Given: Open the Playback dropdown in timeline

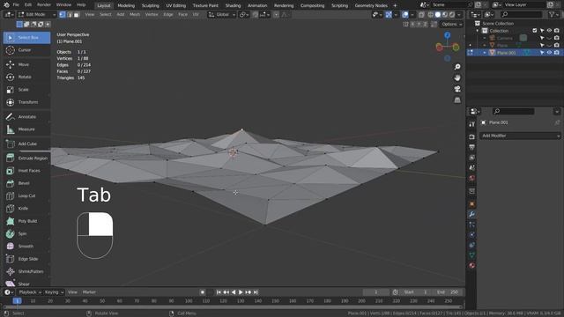Looking at the screenshot, I should [x=29, y=292].
